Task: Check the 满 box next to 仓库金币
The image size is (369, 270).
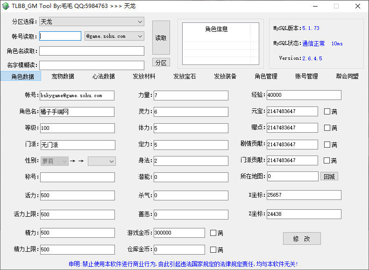Action: [213, 250]
